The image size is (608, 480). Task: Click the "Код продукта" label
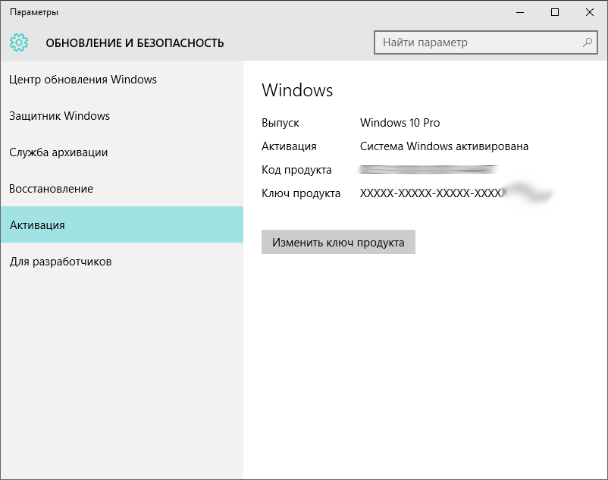pos(296,170)
